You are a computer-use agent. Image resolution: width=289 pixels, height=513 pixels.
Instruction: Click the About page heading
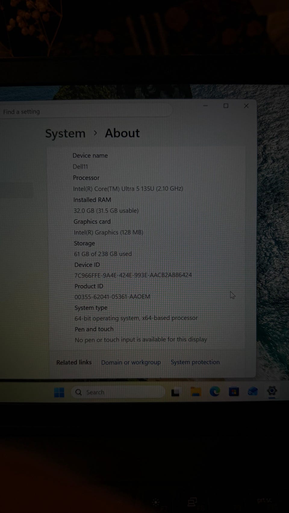(x=122, y=133)
